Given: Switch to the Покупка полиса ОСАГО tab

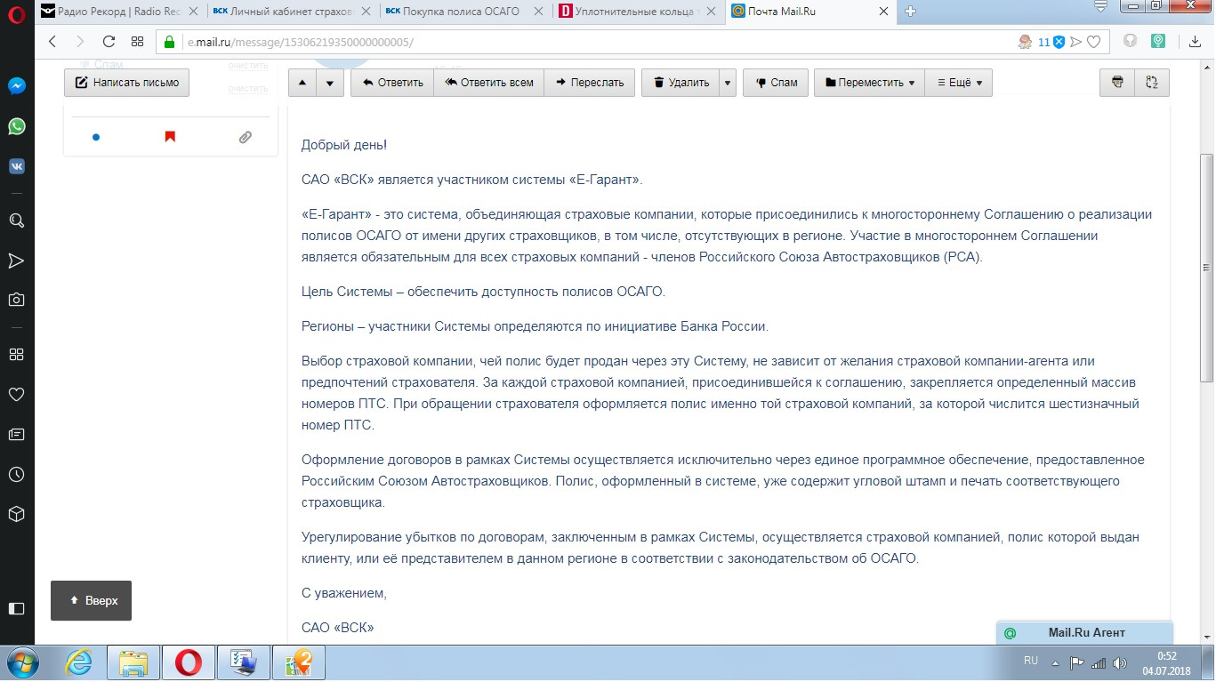Looking at the screenshot, I should pos(463,12).
